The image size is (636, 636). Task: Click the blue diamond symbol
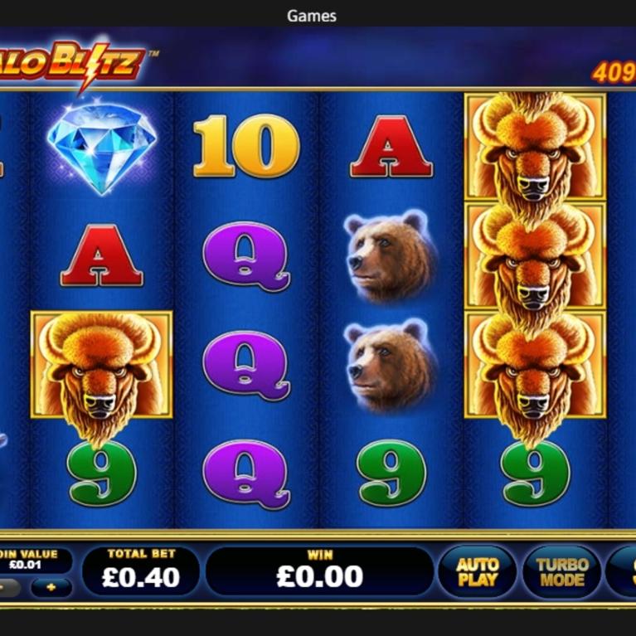pos(101,147)
